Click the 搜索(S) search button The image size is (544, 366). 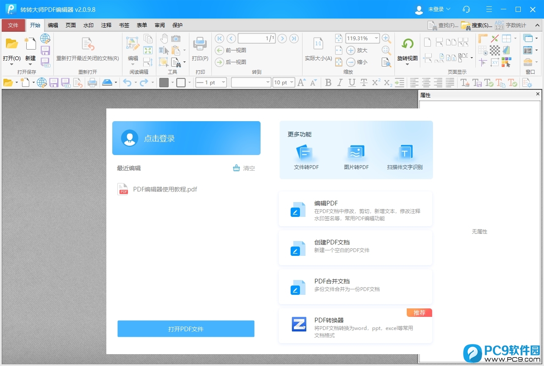tap(477, 25)
